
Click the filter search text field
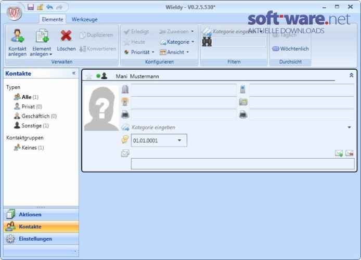239,42
